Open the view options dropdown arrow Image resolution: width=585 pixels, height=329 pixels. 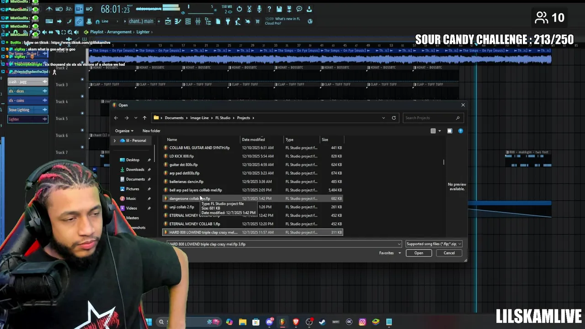(440, 131)
